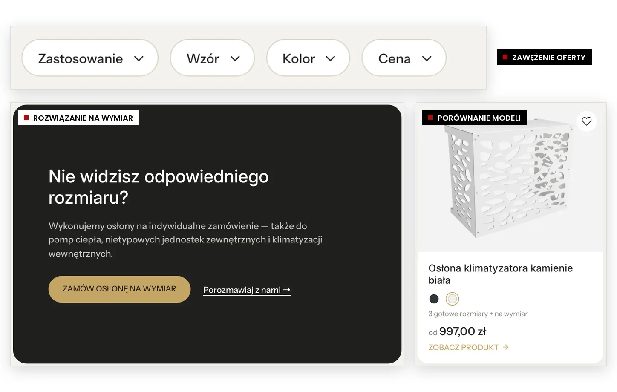Image resolution: width=617 pixels, height=392 pixels.
Task: Follow the Porozmawiaj z nami link
Action: pos(247,290)
